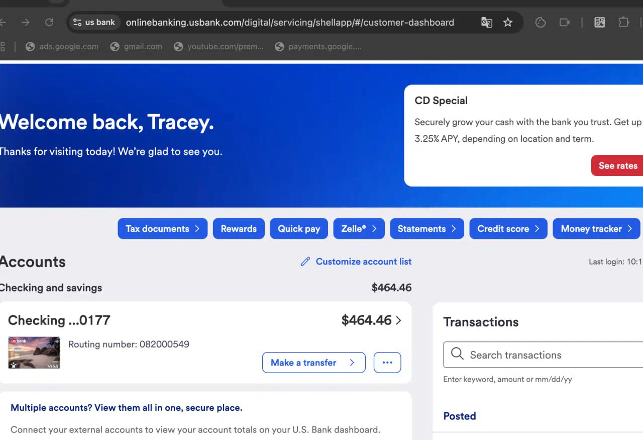Click the Connect your external accounts sentence
The height and width of the screenshot is (440, 643).
(x=195, y=430)
